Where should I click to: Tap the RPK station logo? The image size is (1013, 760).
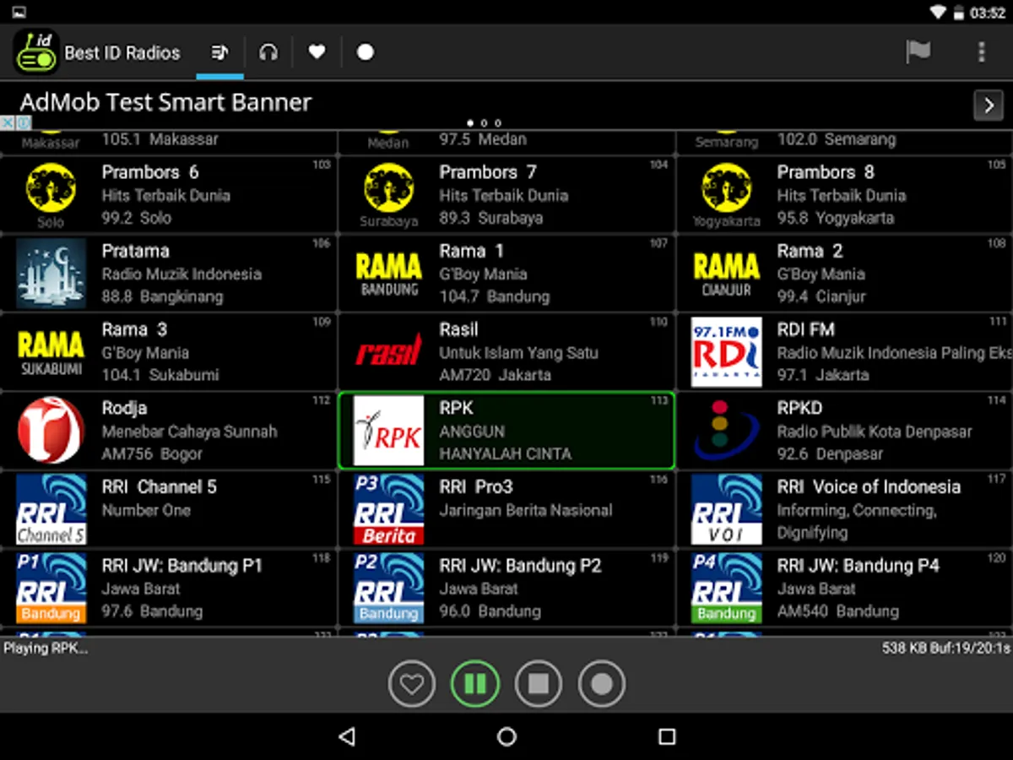[388, 431]
